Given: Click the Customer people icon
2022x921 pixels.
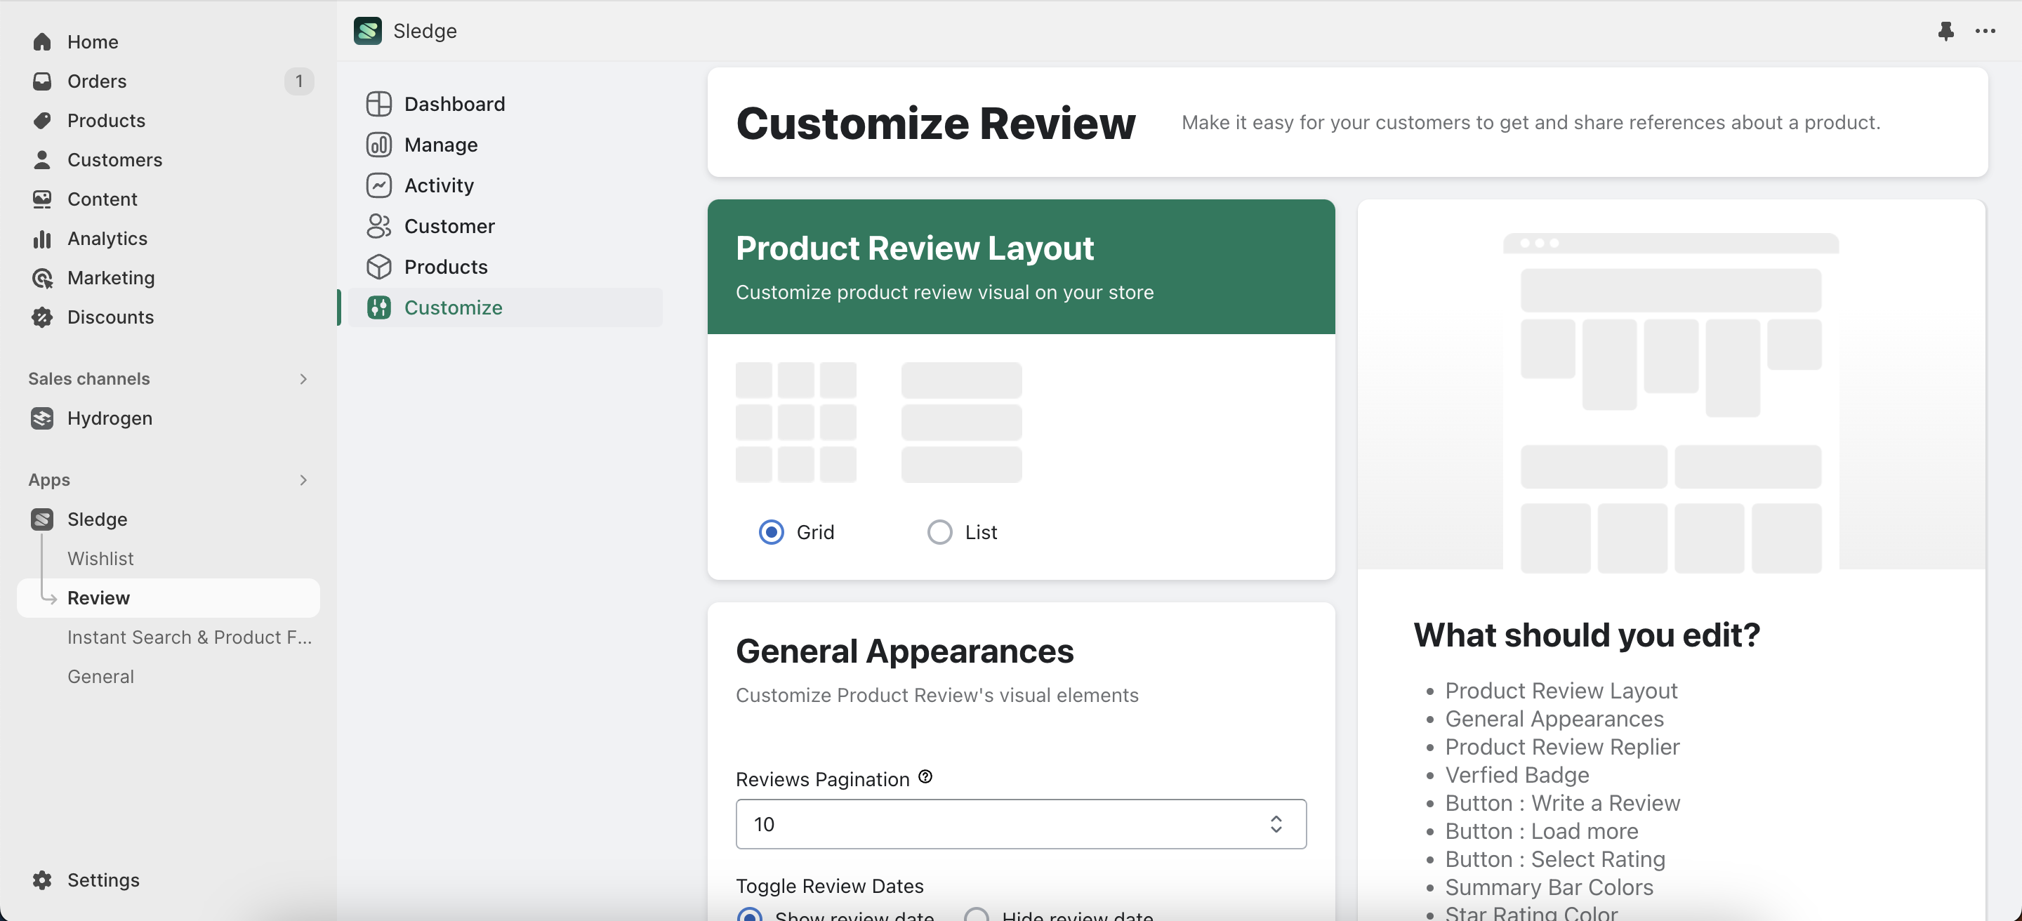Looking at the screenshot, I should coord(378,226).
